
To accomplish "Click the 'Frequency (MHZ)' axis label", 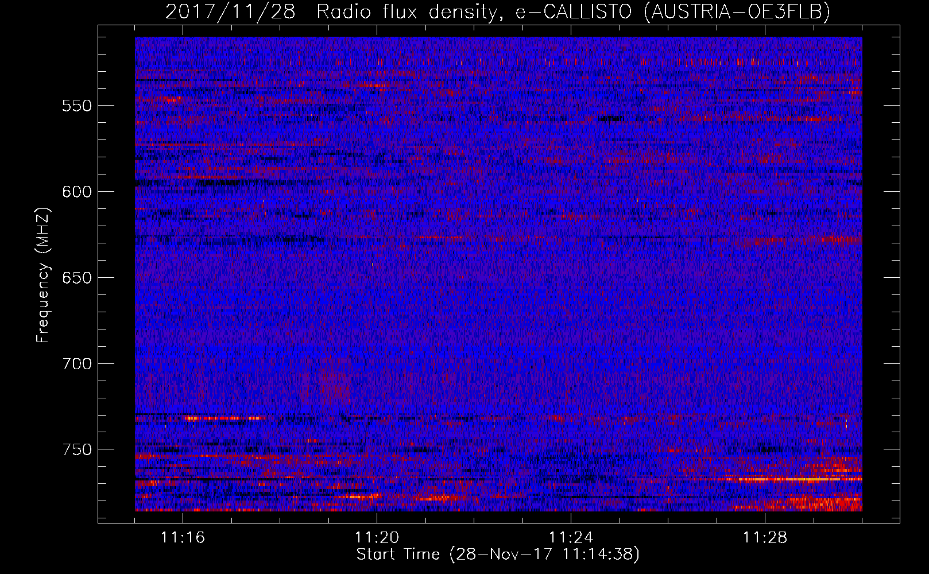I will (x=43, y=276).
